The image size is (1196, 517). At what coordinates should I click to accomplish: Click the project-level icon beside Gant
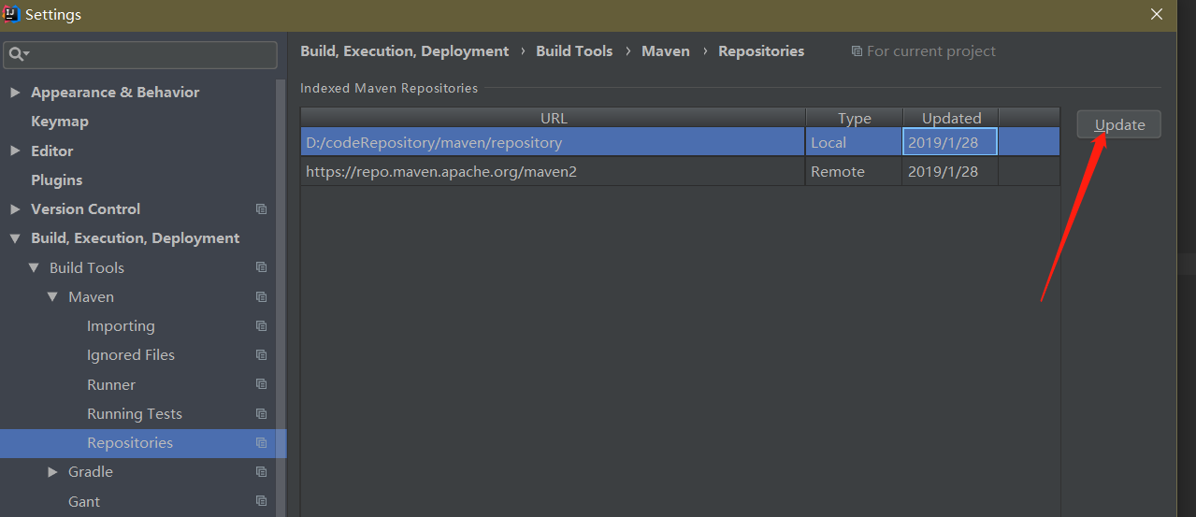[261, 501]
